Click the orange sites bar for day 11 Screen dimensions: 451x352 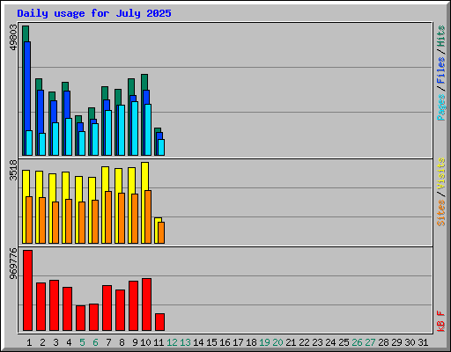pyautogui.click(x=161, y=232)
